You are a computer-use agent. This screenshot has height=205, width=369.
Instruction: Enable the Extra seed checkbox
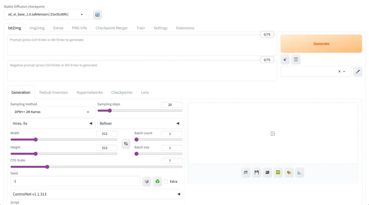point(166,181)
